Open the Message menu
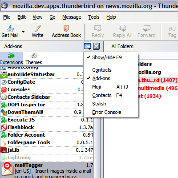This screenshot has height=178, width=178. (x=72, y=17)
